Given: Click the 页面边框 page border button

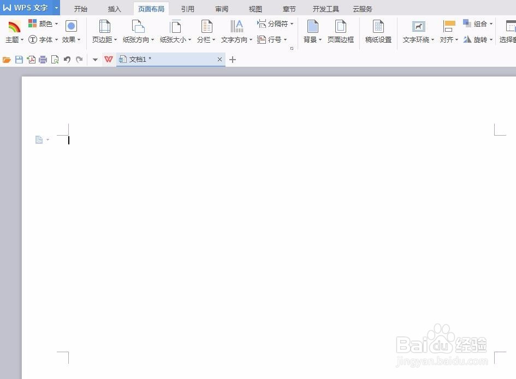Looking at the screenshot, I should click(x=341, y=32).
